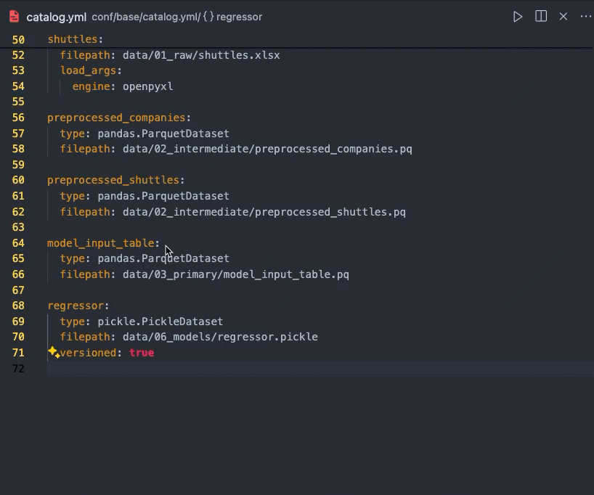This screenshot has width=594, height=495.
Task: Open the More Actions ellipsis menu
Action: pyautogui.click(x=585, y=17)
